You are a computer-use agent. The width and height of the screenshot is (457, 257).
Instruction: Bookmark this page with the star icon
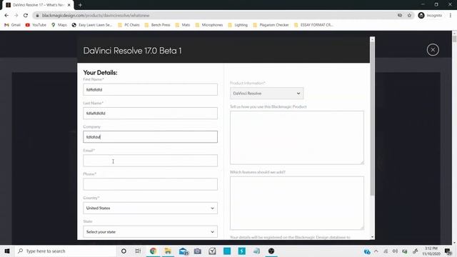(409, 16)
